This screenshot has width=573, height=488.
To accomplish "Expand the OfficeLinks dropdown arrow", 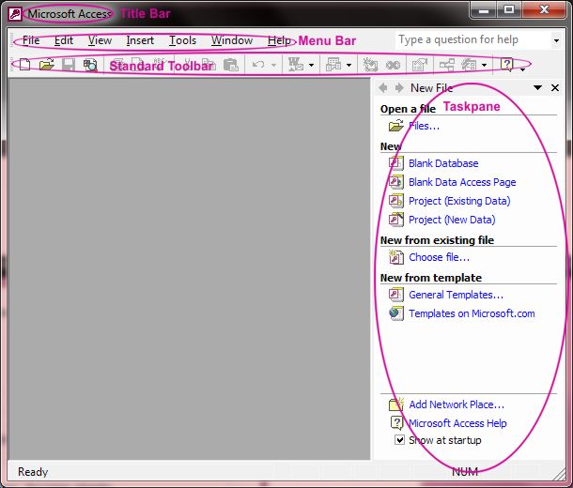I will pyautogui.click(x=311, y=66).
